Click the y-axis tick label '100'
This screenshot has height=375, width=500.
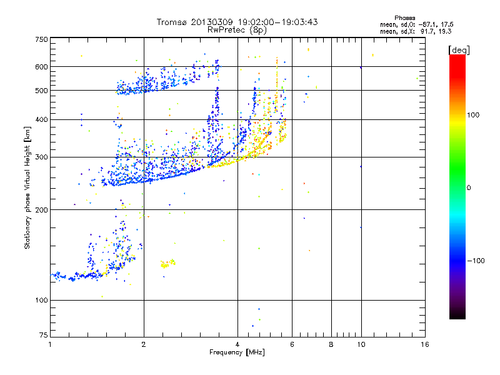[x=41, y=300]
